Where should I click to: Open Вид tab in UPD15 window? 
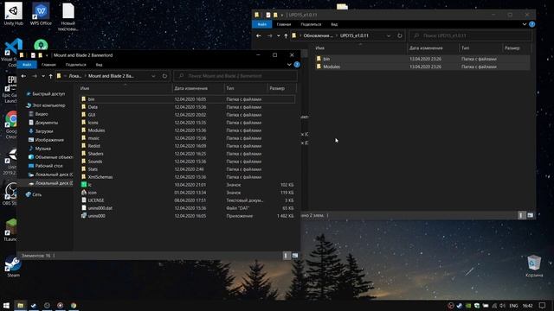pyautogui.click(x=334, y=24)
